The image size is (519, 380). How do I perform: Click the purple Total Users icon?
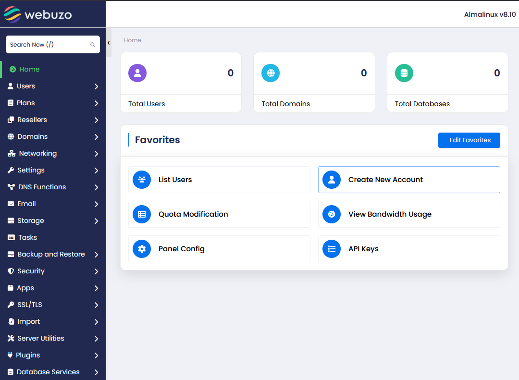click(x=137, y=73)
